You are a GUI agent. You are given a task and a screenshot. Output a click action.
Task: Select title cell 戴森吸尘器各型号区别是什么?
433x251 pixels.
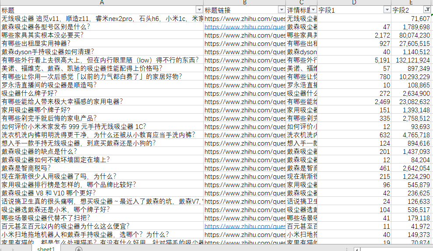tap(102, 27)
